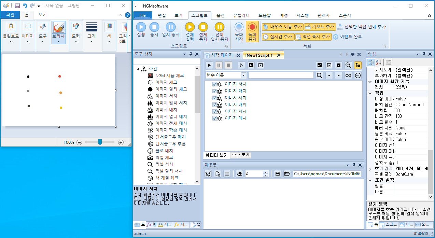Viewport: 435px width, 238px height.
Task: Open the 편집 ribbon tab
Action: coord(162,15)
